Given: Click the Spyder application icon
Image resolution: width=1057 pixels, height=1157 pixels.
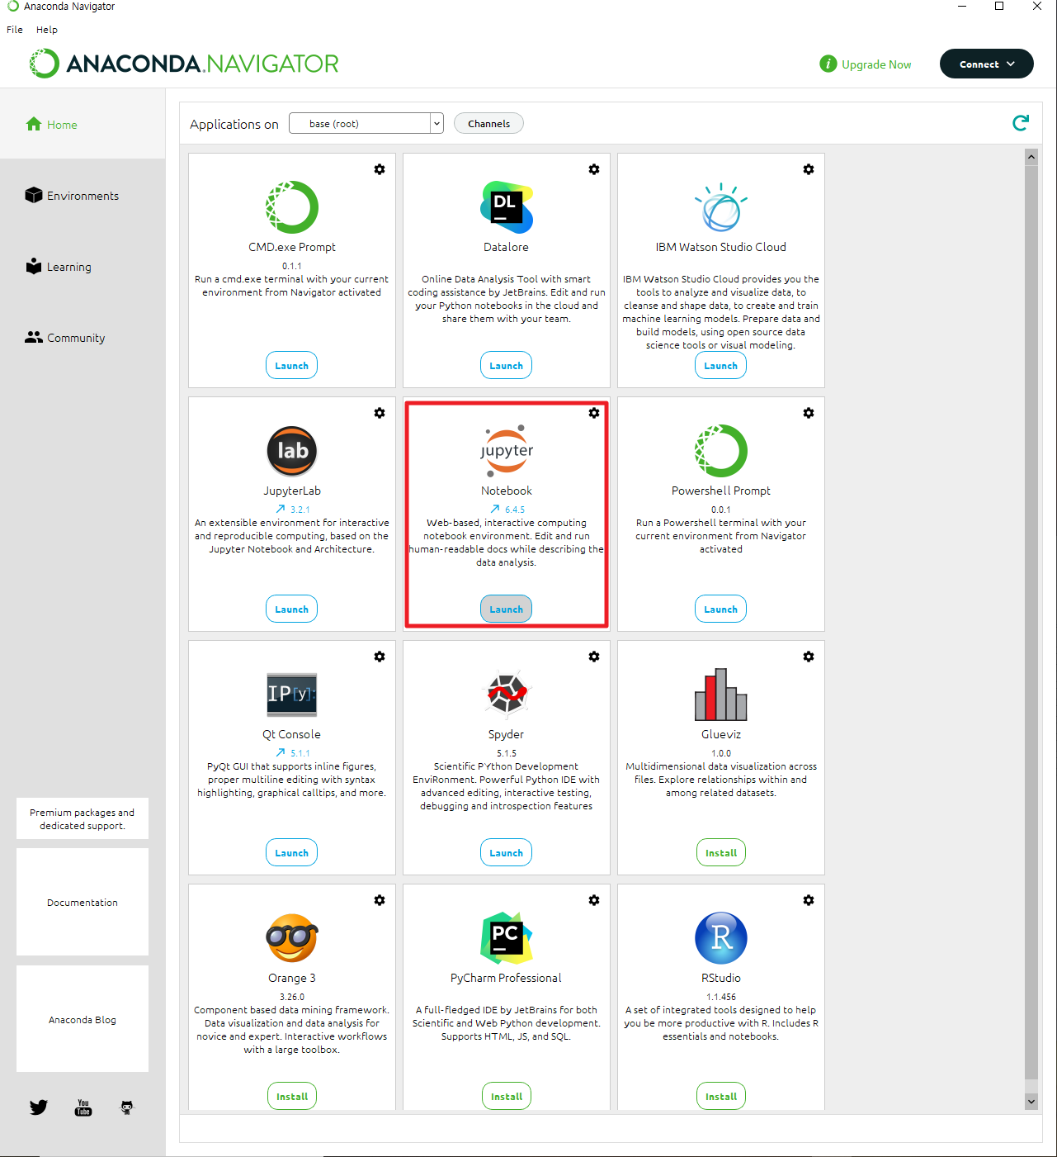Looking at the screenshot, I should coord(507,694).
